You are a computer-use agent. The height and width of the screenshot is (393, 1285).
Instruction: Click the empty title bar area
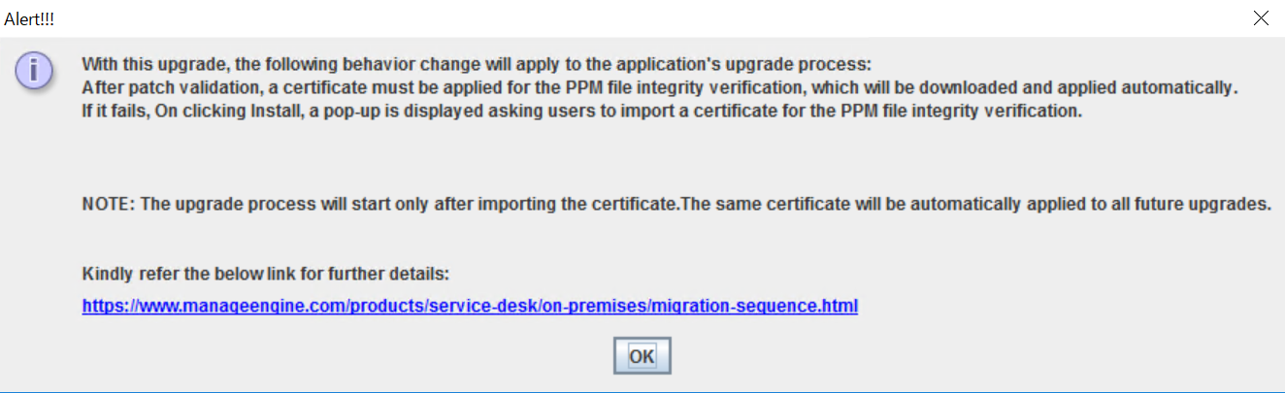[631, 17]
